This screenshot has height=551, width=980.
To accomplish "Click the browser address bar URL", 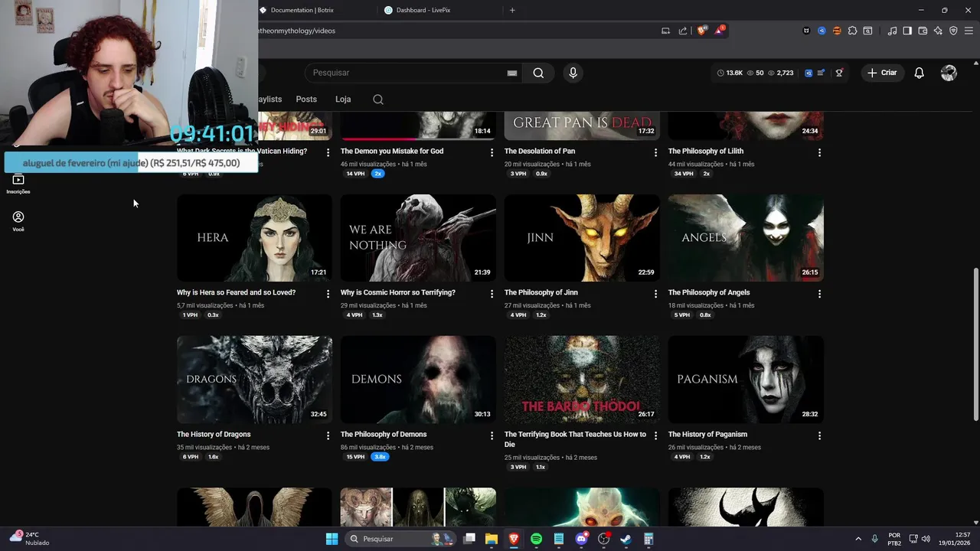I will (x=299, y=31).
